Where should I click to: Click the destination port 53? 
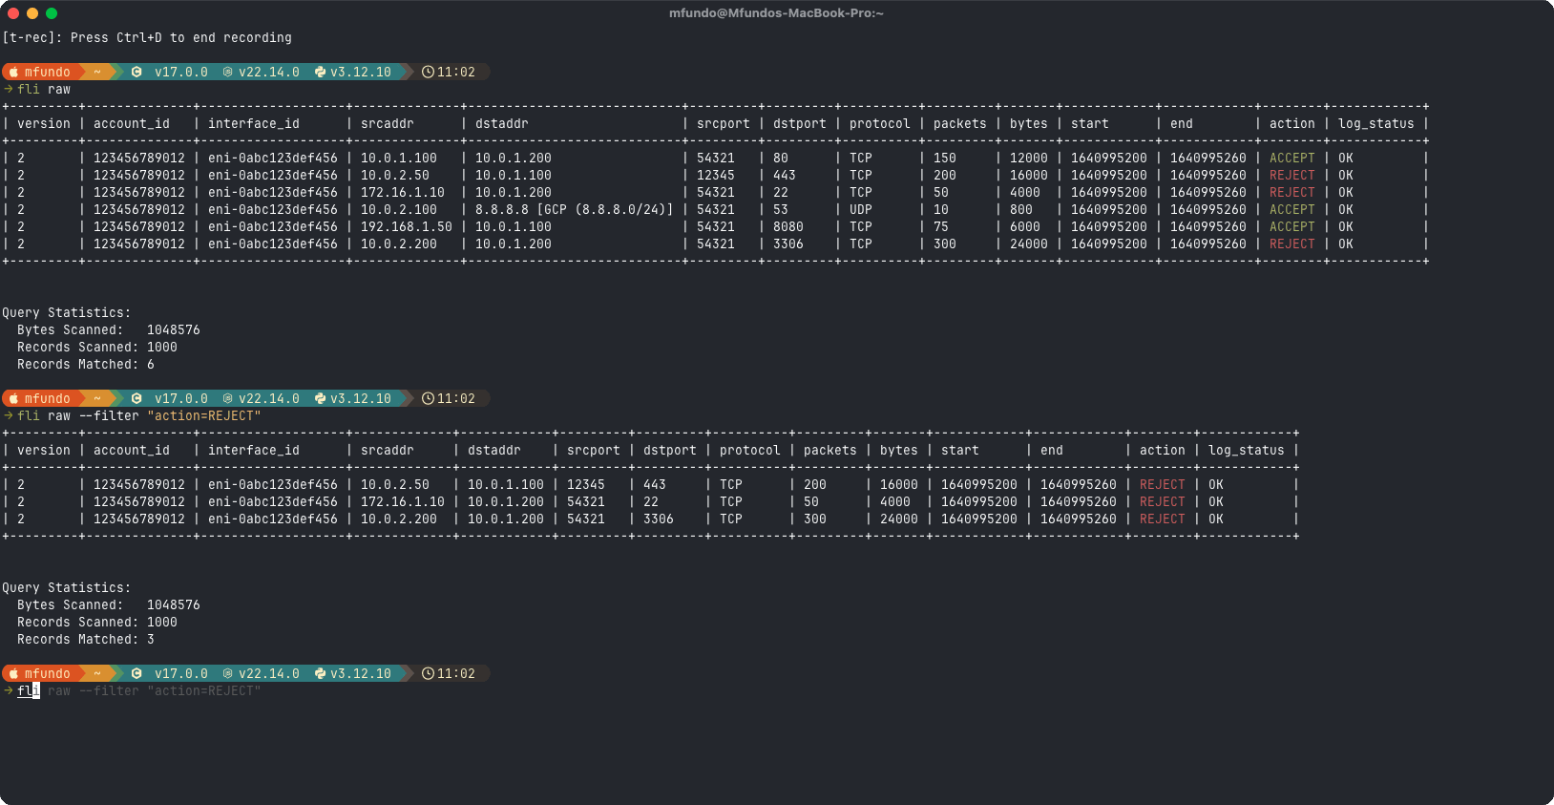pyautogui.click(x=781, y=209)
